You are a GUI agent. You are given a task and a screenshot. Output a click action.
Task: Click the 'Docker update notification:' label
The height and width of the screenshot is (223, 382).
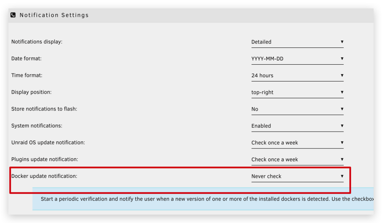(x=44, y=176)
